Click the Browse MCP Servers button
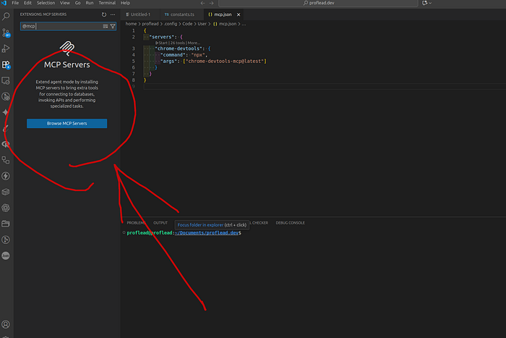This screenshot has width=506, height=338. (67, 124)
